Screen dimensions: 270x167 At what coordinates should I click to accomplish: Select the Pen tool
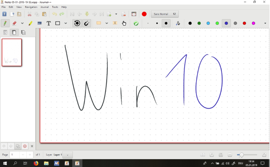pos(5,23)
